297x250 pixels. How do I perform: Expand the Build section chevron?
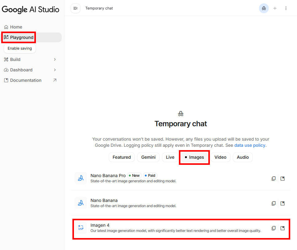click(x=55, y=59)
